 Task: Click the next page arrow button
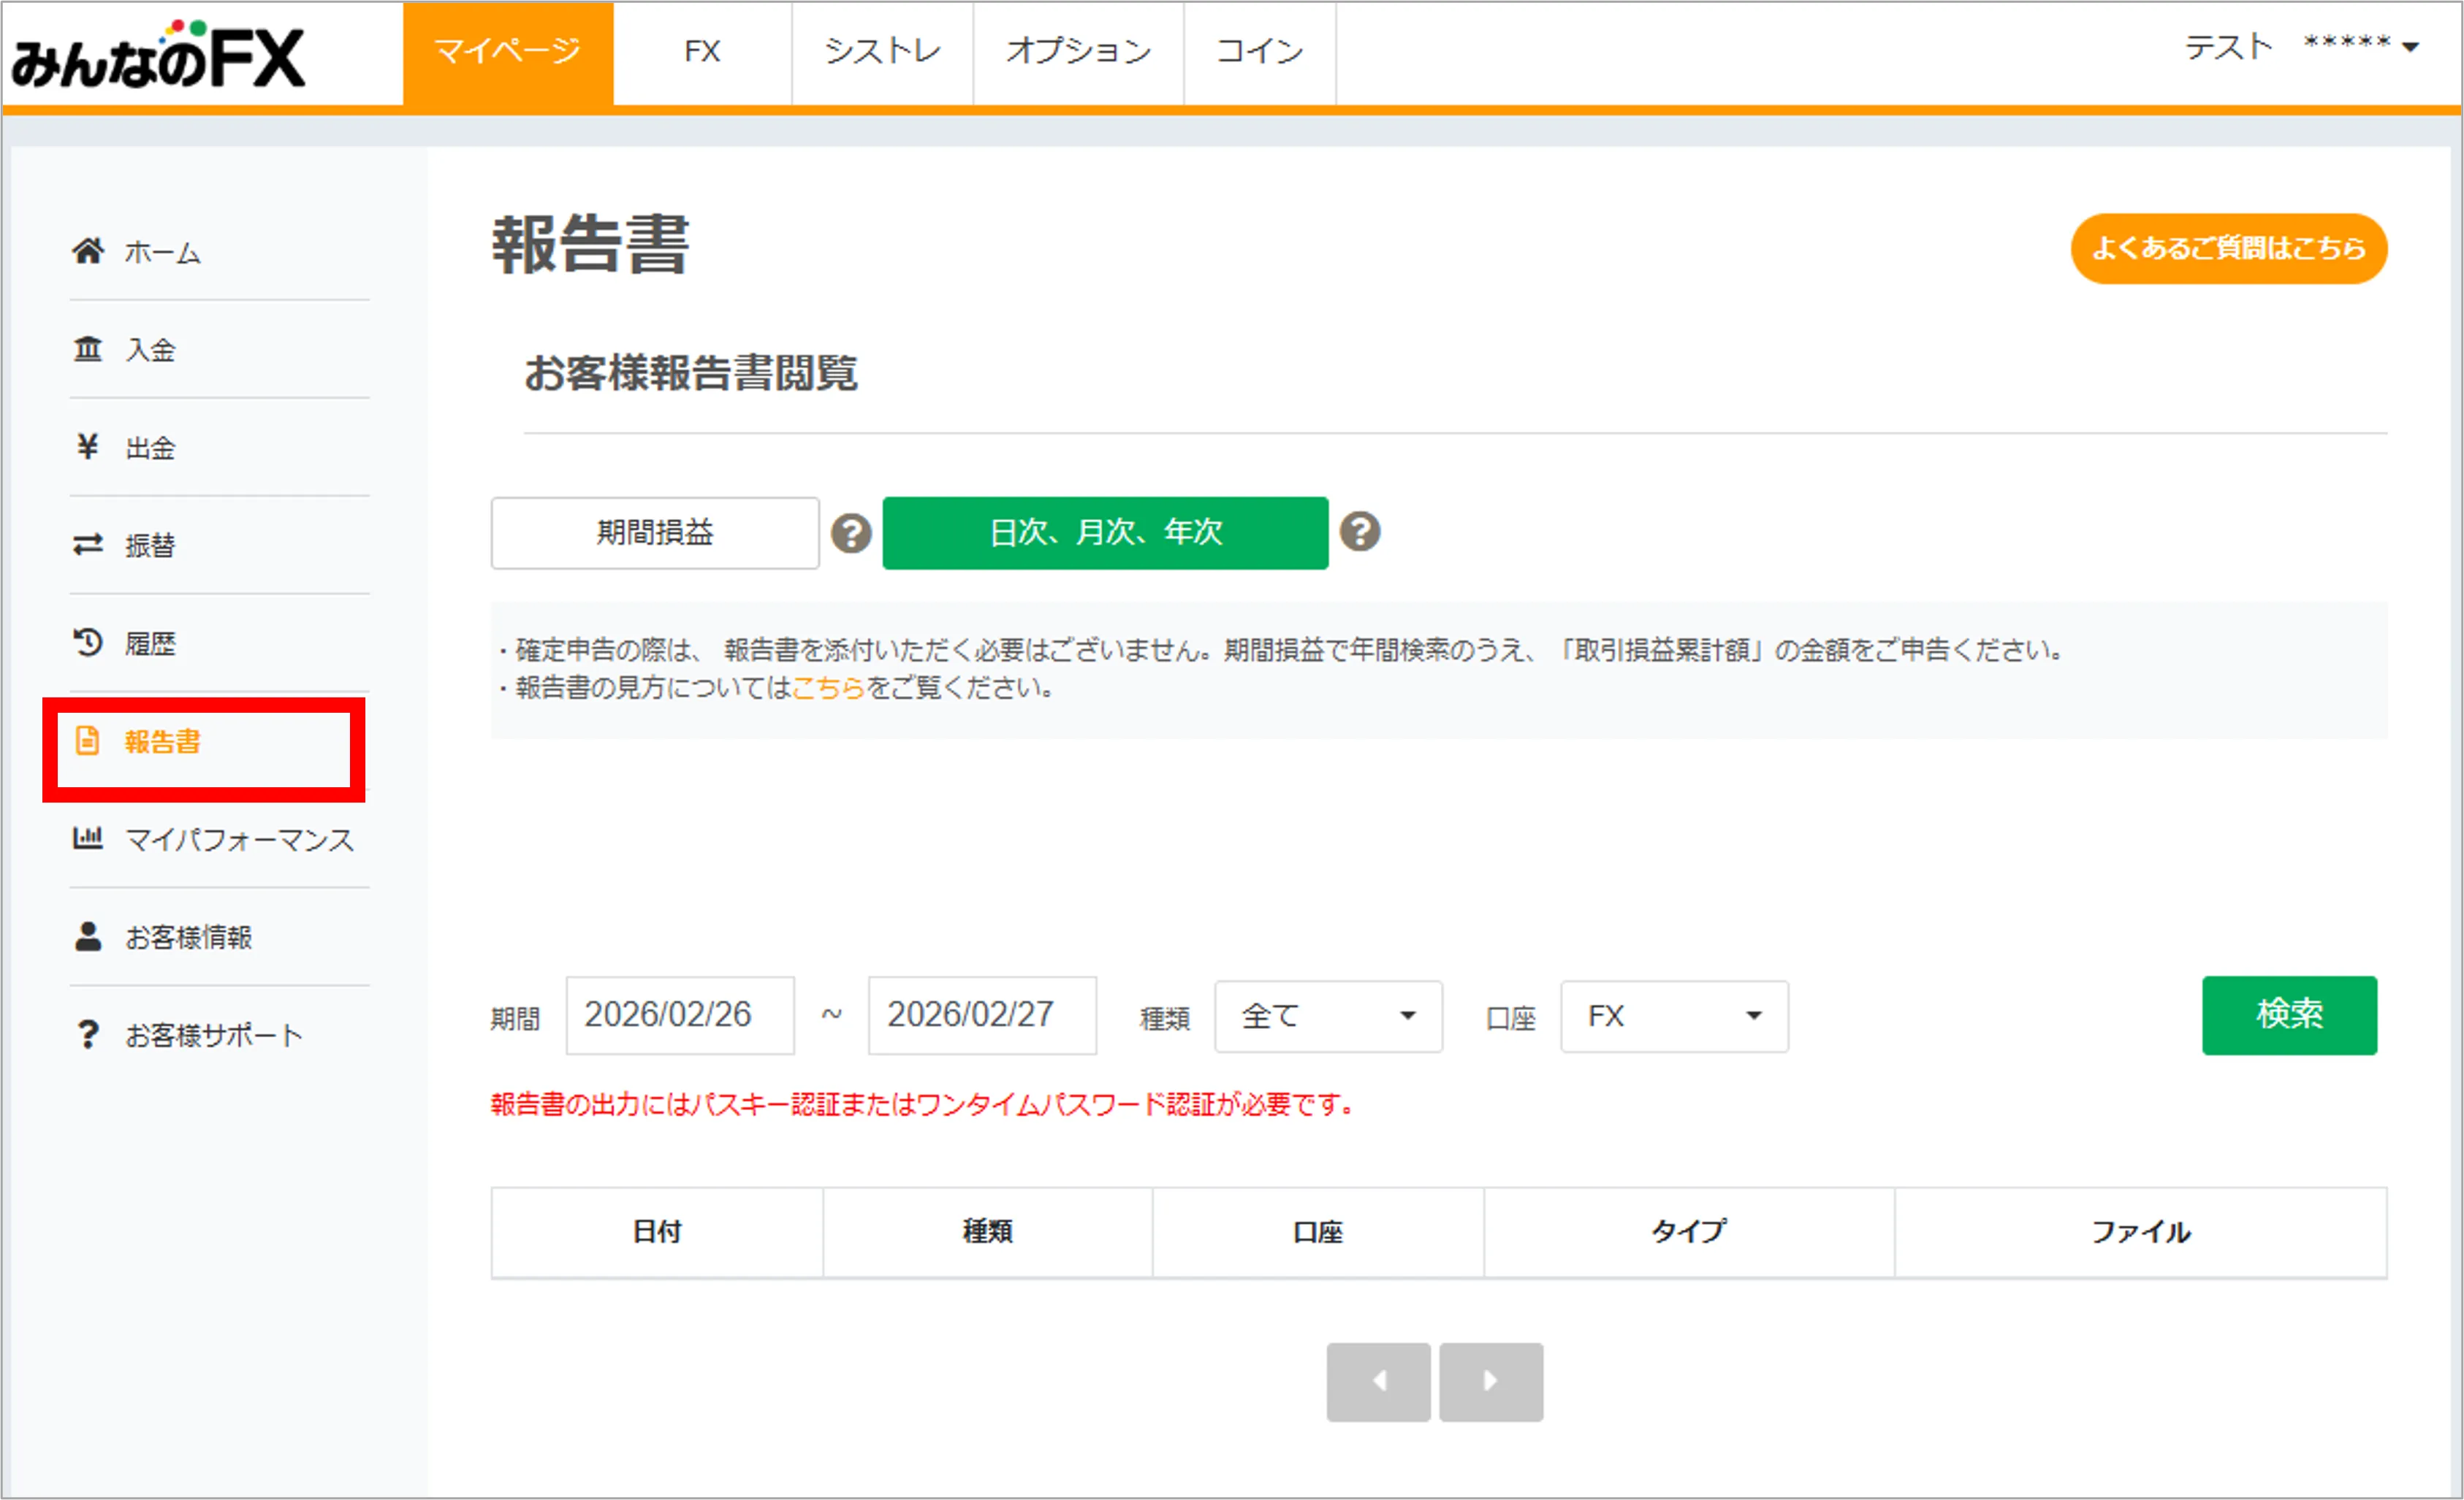point(1490,1381)
